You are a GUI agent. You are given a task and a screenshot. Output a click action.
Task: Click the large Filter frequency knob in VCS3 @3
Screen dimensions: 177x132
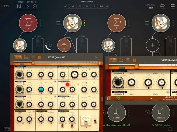(74, 74)
